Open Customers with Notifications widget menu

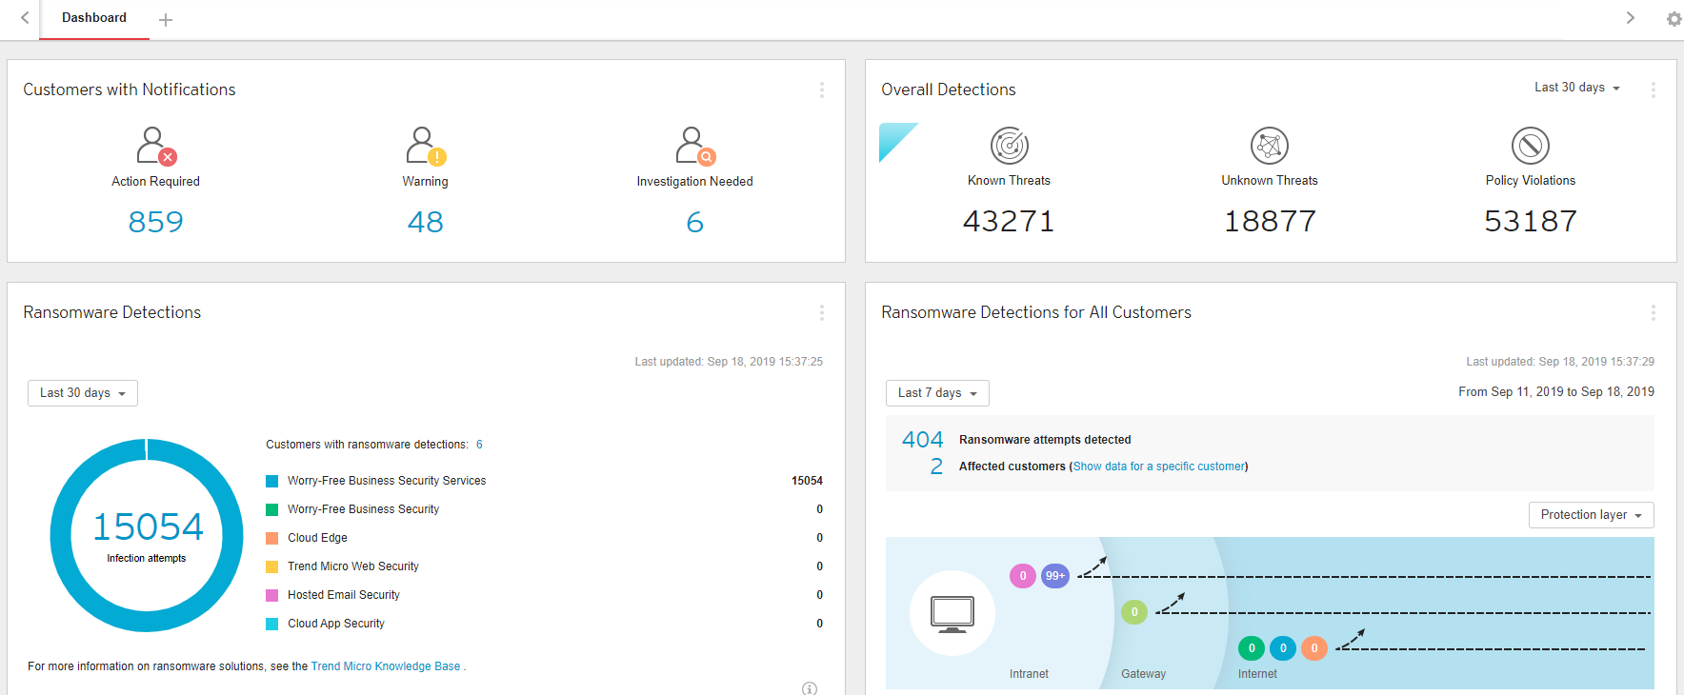821,89
